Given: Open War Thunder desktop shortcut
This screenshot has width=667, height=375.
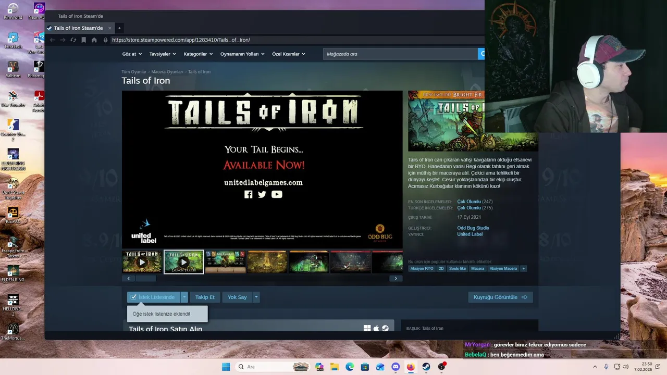Looking at the screenshot, I should click(x=13, y=99).
